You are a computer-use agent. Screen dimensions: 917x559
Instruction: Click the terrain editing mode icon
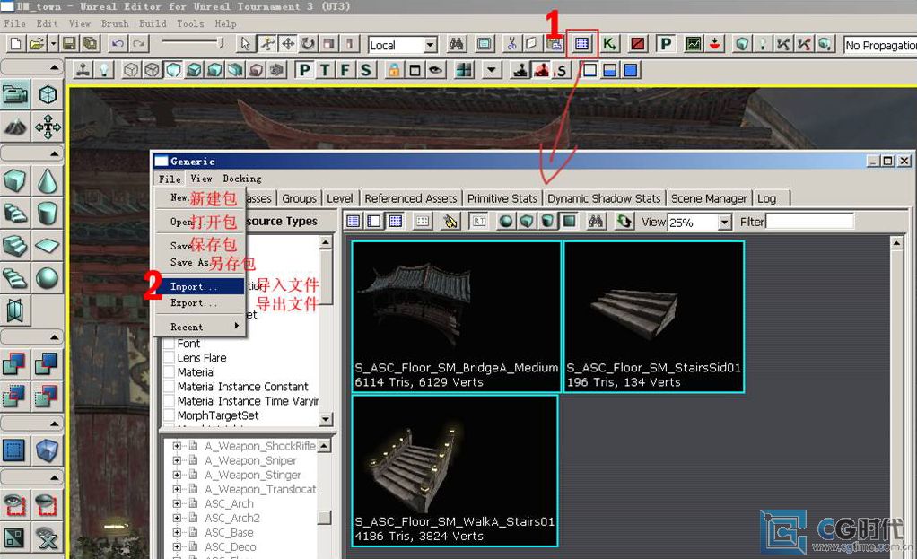coord(15,127)
